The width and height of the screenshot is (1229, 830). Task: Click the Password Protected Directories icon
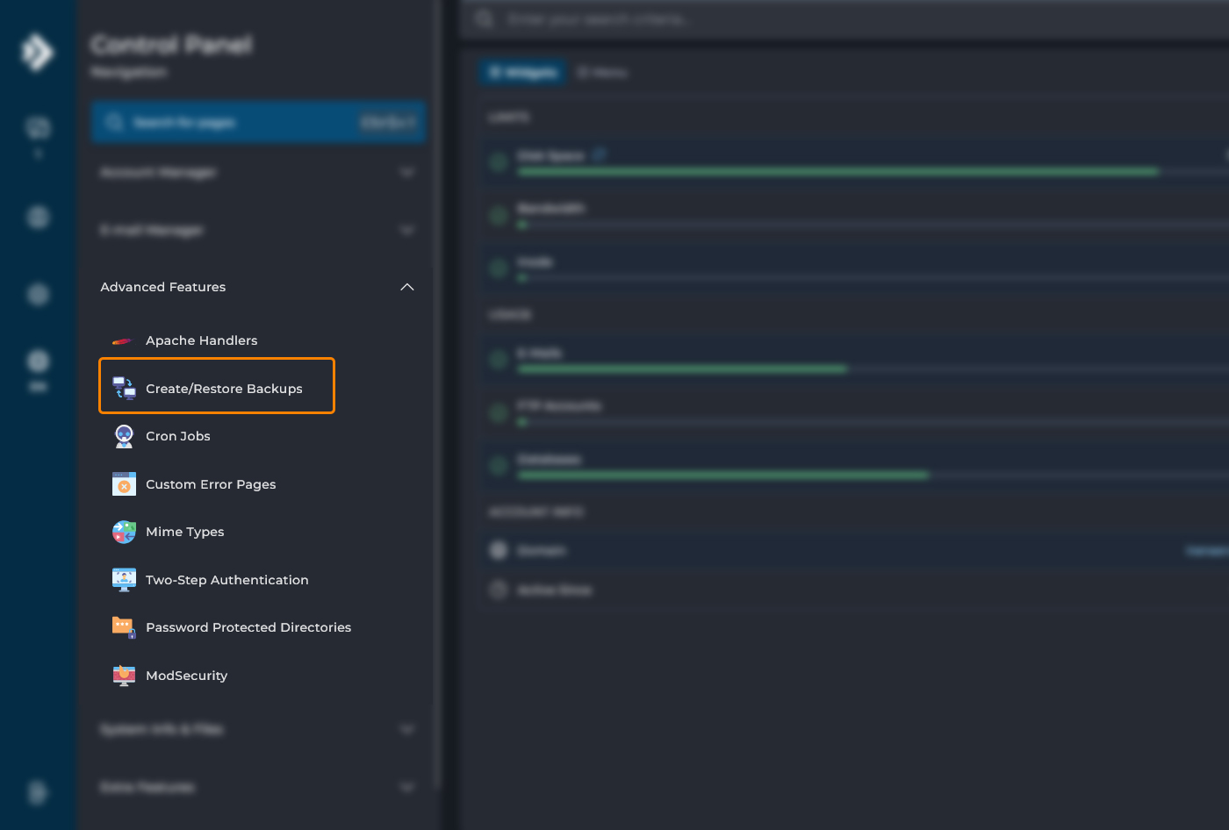click(123, 627)
